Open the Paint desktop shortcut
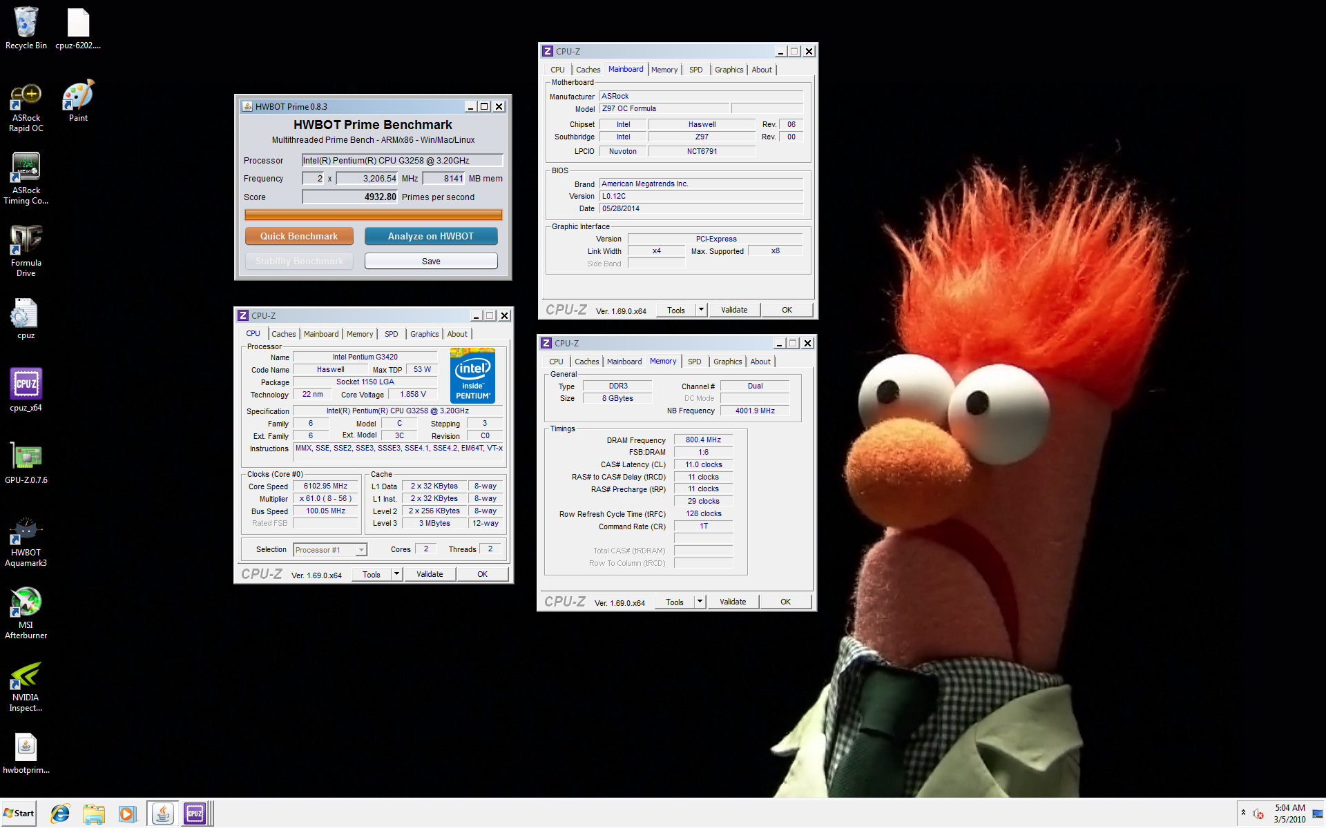1326x828 pixels. coord(78,101)
